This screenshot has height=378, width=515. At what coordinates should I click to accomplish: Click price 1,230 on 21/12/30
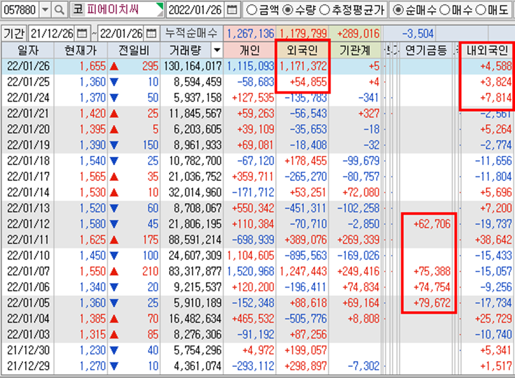click(93, 350)
